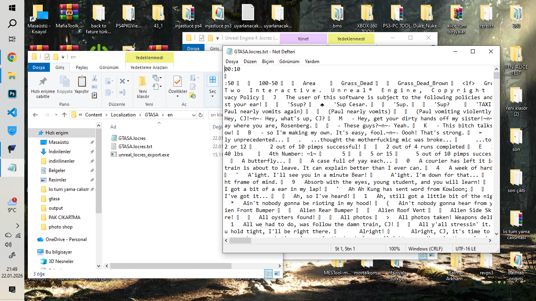This screenshot has height=301, width=536.
Task: Click the History icon in Aç group
Action: [193, 95]
